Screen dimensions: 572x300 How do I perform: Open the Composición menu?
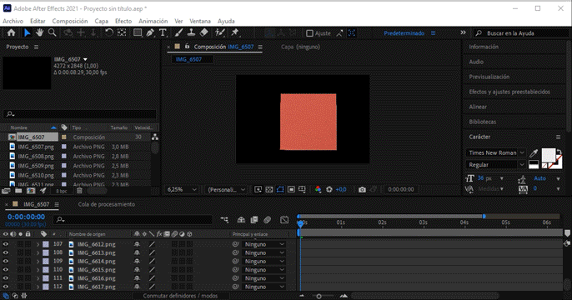click(x=70, y=21)
